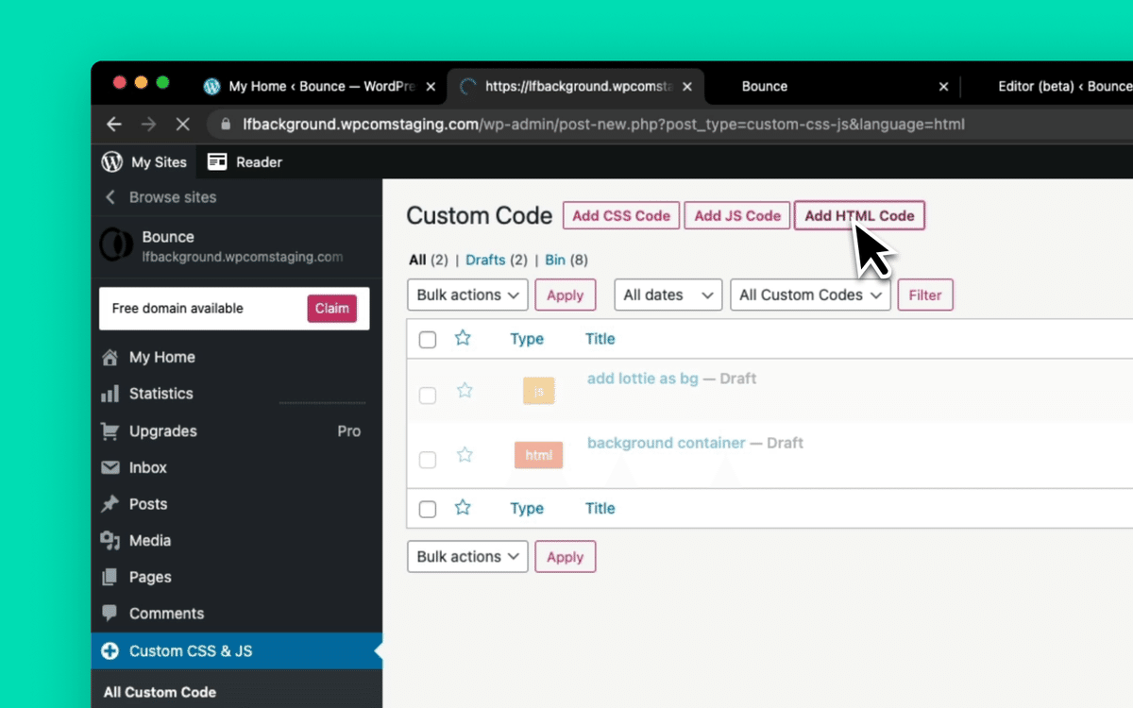
Task: Click the Media icon in sidebar
Action: coord(110,540)
